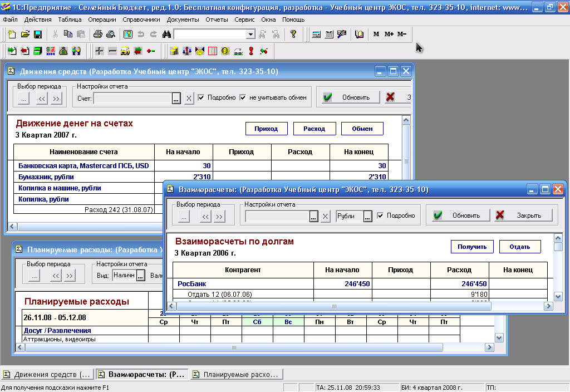The width and height of the screenshot is (570, 392).
Task: Open the Отчеты menu
Action: tap(217, 19)
